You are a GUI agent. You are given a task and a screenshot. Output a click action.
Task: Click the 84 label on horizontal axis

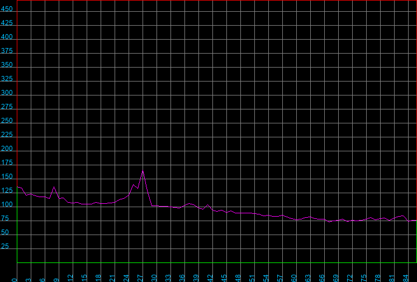pos(405,278)
